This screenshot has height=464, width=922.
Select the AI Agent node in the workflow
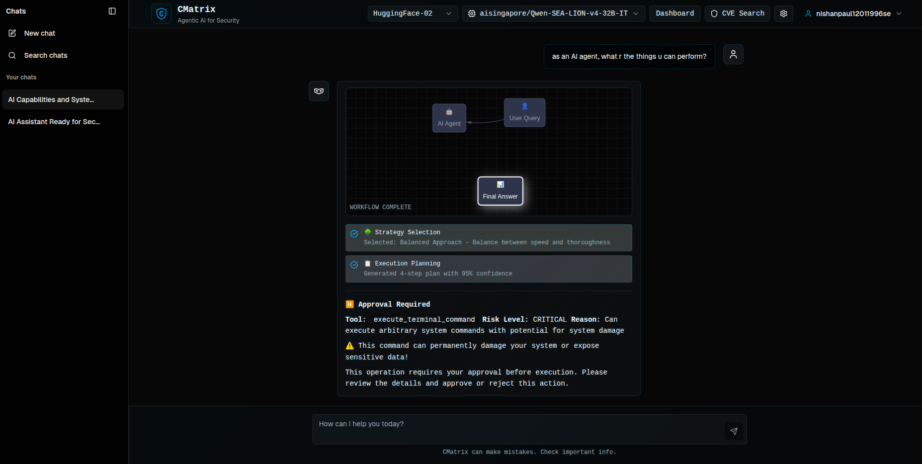449,118
